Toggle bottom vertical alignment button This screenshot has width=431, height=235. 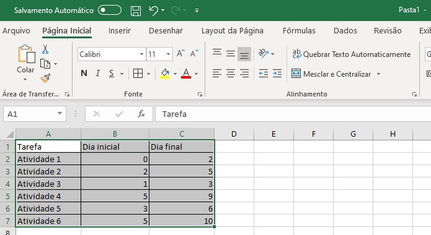pos(244,54)
